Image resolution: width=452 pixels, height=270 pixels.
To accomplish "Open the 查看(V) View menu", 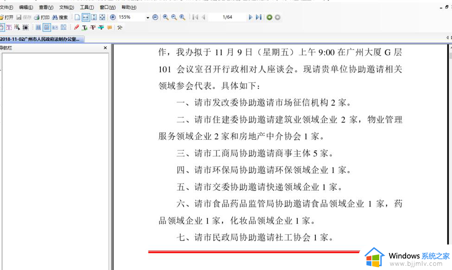I will click(46, 7).
